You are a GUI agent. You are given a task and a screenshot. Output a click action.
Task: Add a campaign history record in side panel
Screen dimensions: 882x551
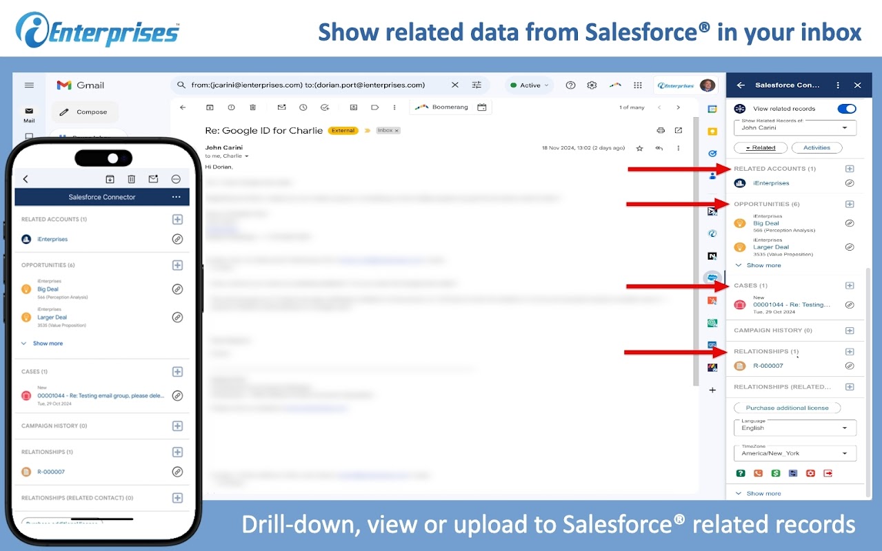(x=850, y=331)
